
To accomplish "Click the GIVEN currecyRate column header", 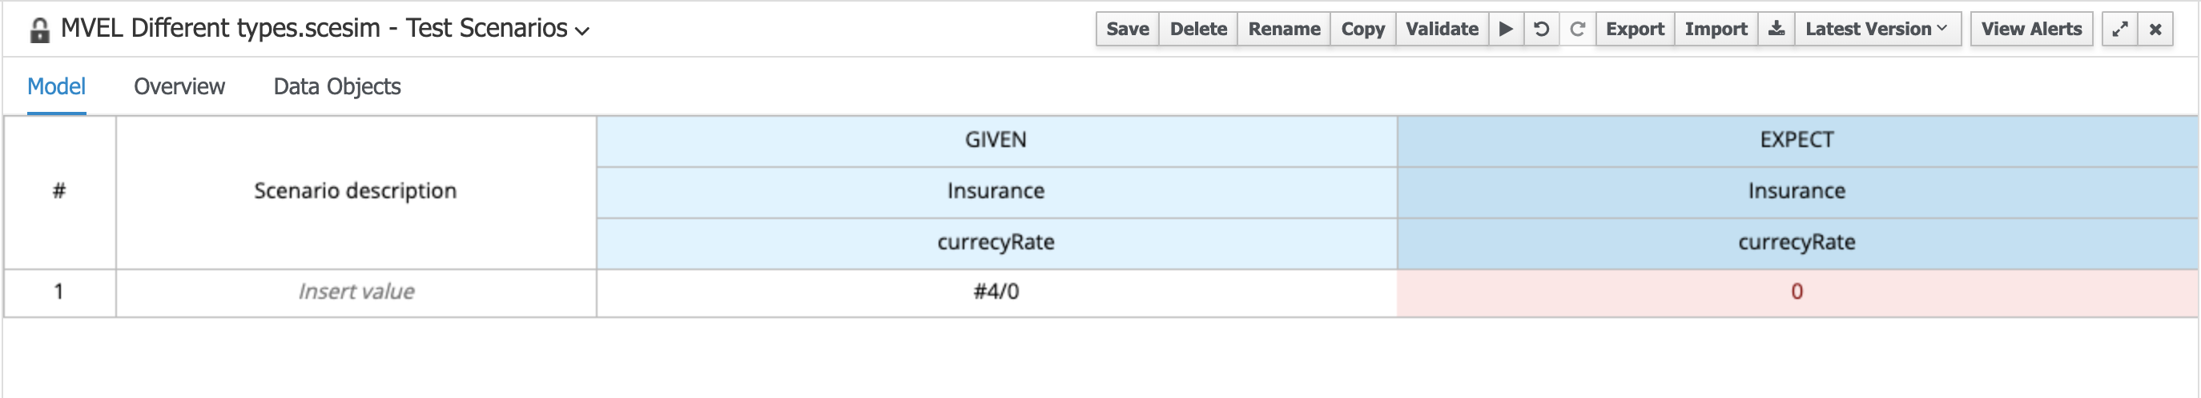I will [x=996, y=242].
